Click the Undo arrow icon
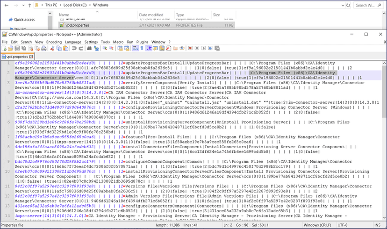The width and height of the screenshot is (387, 229). tap(74, 48)
